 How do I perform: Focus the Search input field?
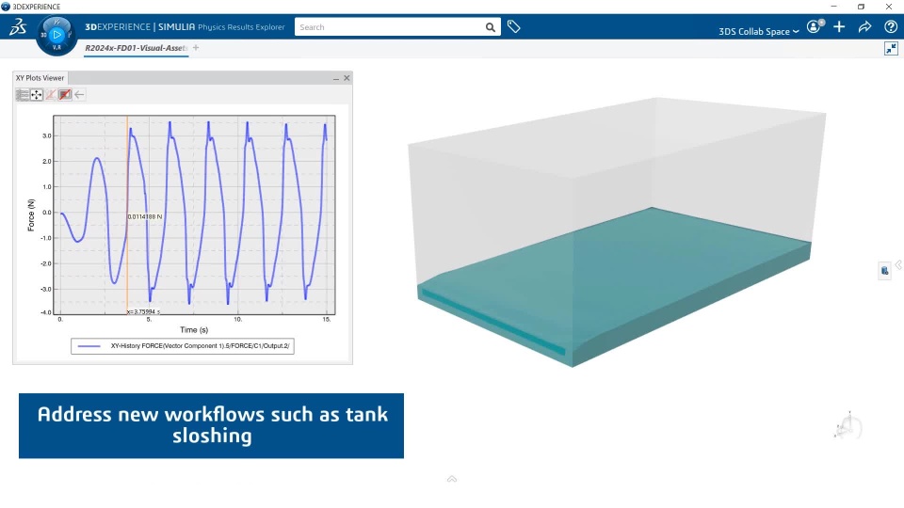coord(389,27)
